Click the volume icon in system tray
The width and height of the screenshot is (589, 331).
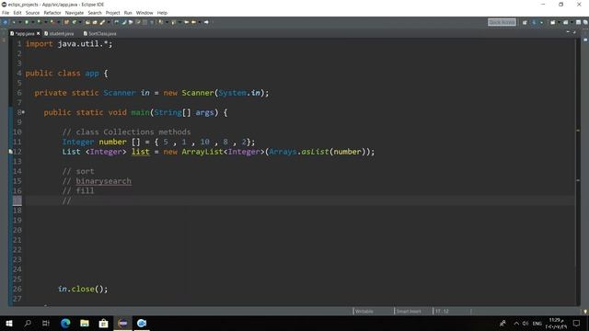pyautogui.click(x=525, y=323)
